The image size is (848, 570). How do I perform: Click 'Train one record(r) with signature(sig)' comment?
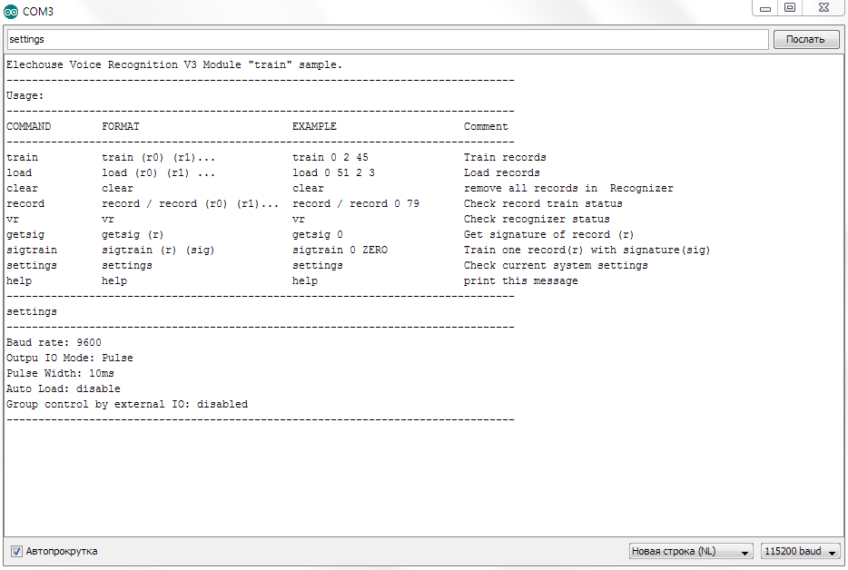587,250
